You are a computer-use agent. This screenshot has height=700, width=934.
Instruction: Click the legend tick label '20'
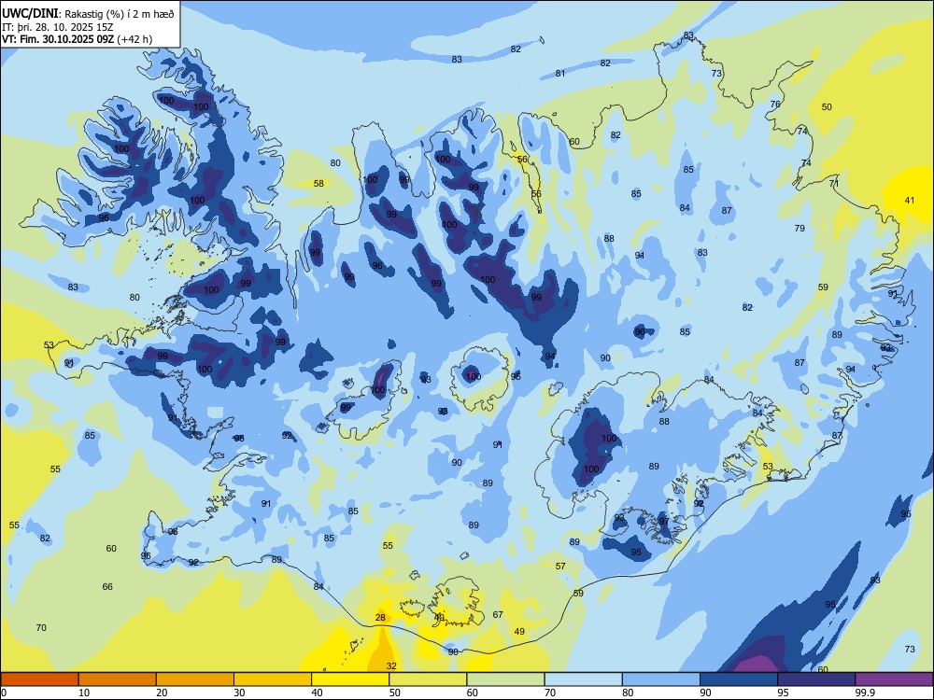(x=162, y=693)
